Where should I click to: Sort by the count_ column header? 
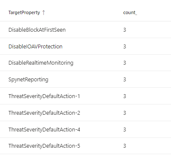tap(130, 12)
